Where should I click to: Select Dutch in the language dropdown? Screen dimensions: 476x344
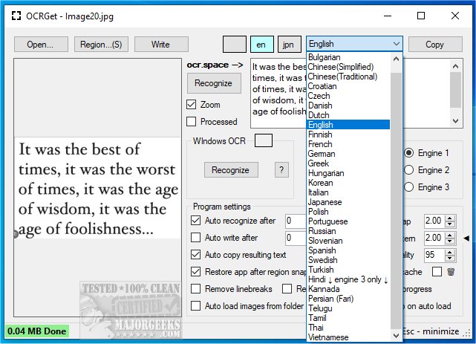pyautogui.click(x=348, y=115)
